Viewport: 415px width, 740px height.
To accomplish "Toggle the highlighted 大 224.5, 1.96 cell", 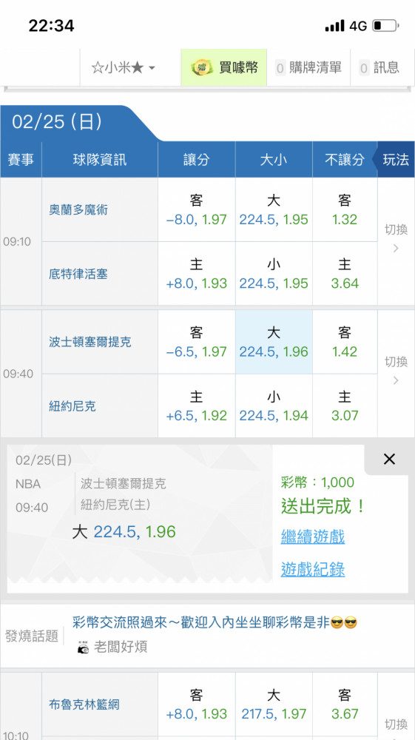I will tap(274, 342).
